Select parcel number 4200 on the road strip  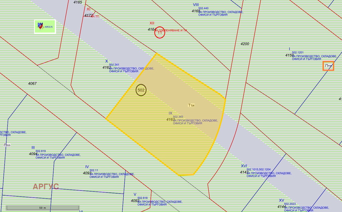coord(245,44)
